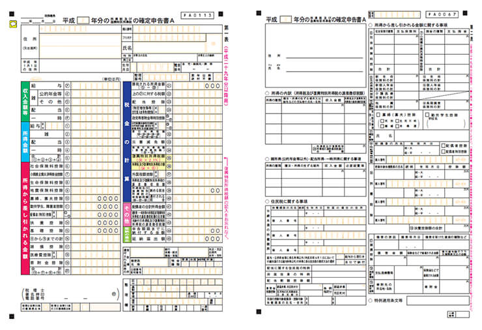Click the 医療費控除 amount field
The height and width of the screenshot is (330, 482).
95,254
